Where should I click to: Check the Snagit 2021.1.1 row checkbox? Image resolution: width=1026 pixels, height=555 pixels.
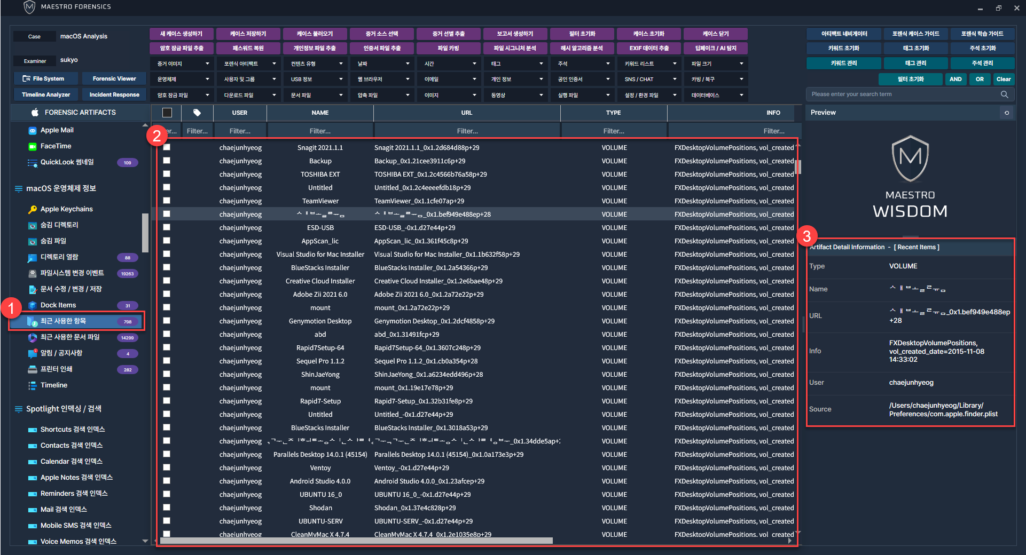click(167, 147)
